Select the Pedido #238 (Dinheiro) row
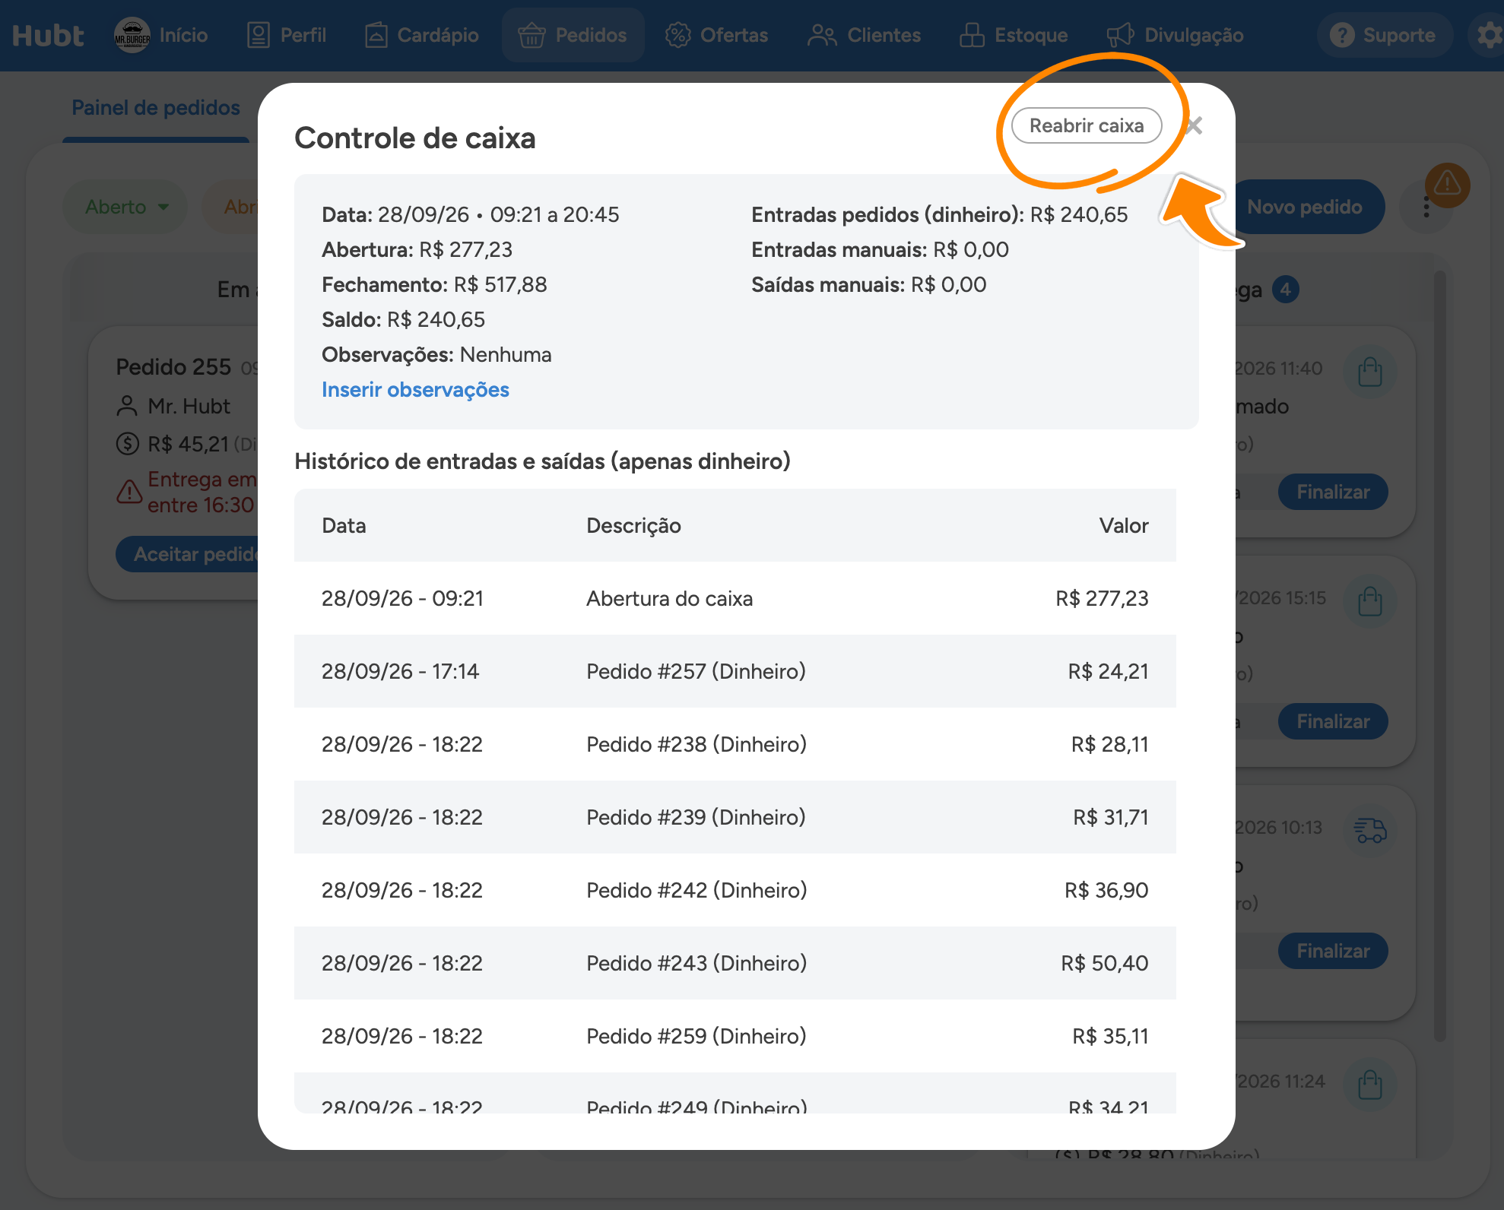 pos(735,744)
